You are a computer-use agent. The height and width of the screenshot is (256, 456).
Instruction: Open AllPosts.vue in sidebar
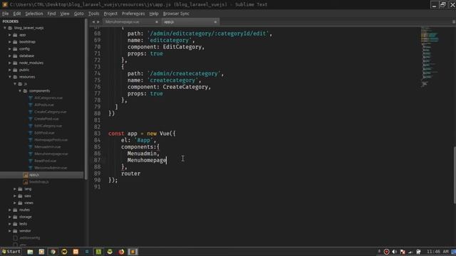pyautogui.click(x=44, y=105)
